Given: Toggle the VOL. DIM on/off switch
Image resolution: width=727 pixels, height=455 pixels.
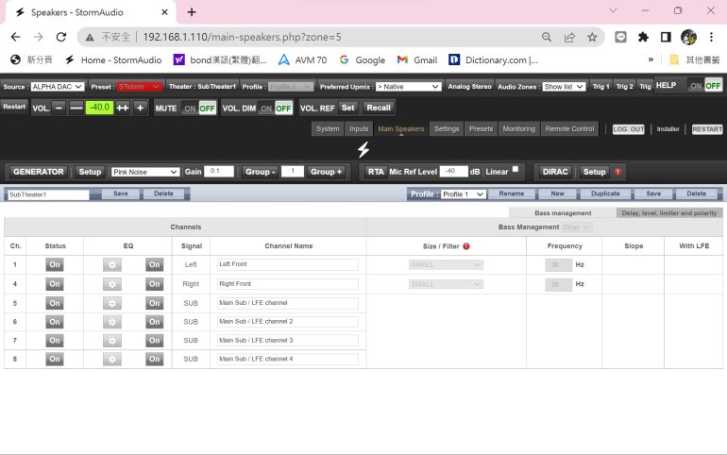Looking at the screenshot, I should pyautogui.click(x=276, y=108).
